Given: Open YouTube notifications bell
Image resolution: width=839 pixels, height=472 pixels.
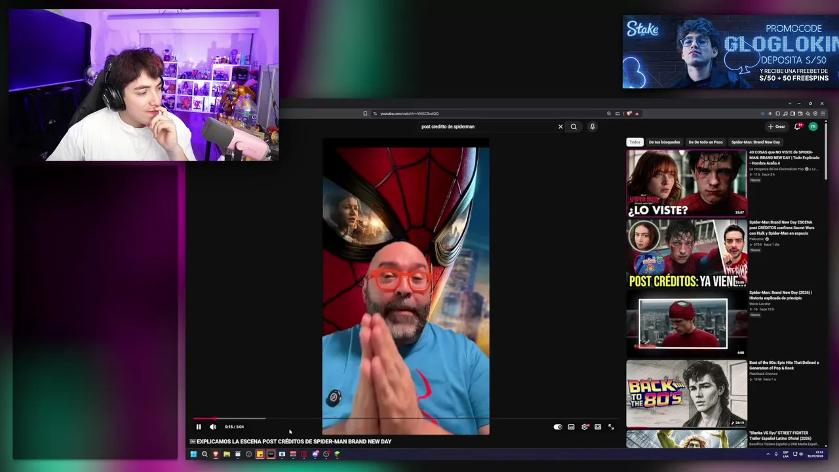Looking at the screenshot, I should 798,127.
